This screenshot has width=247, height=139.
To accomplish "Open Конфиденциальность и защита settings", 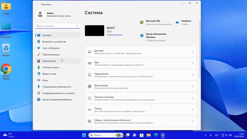I will (x=58, y=93).
